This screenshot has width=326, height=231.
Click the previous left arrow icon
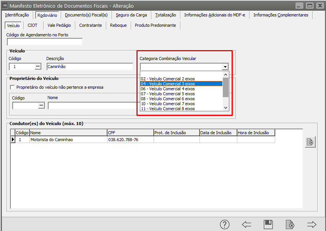pos(247,224)
